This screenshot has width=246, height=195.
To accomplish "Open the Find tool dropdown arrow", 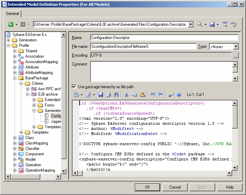I will (205, 24).
